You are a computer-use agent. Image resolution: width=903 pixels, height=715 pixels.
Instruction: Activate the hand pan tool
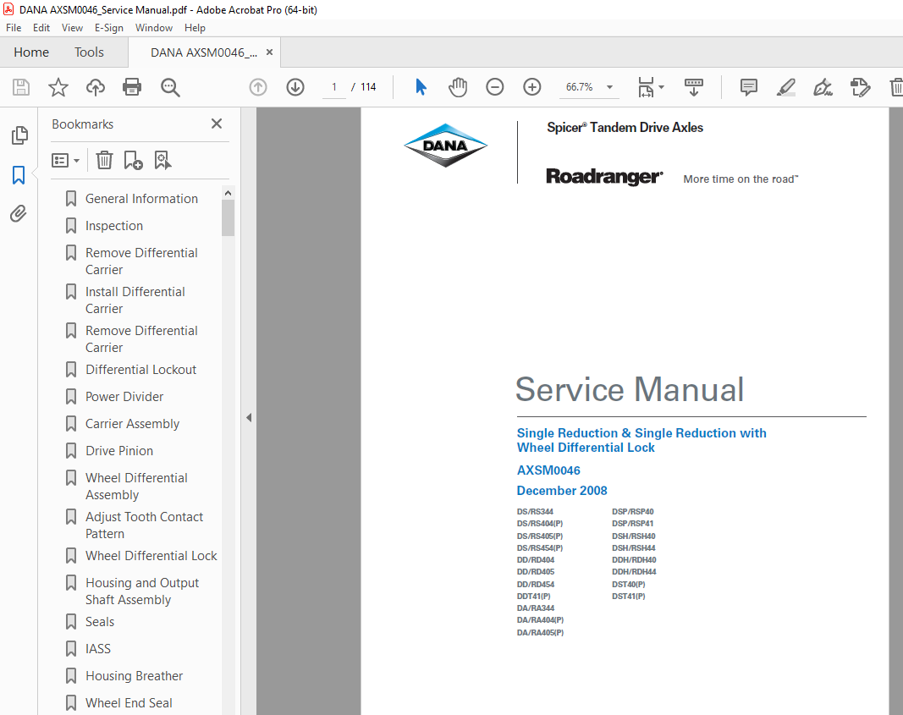point(458,87)
